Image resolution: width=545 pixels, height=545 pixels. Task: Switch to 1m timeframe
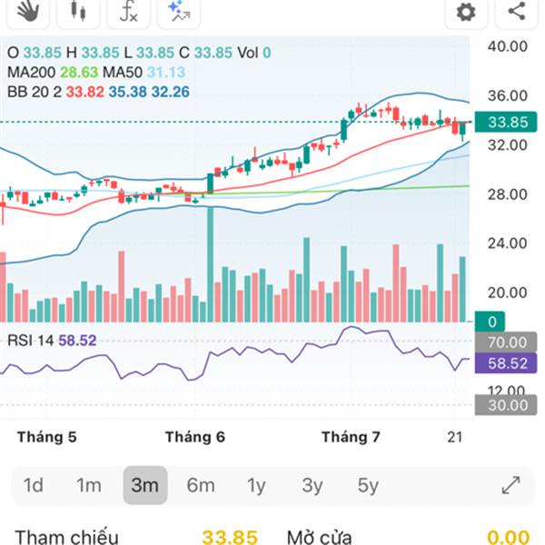(x=89, y=485)
